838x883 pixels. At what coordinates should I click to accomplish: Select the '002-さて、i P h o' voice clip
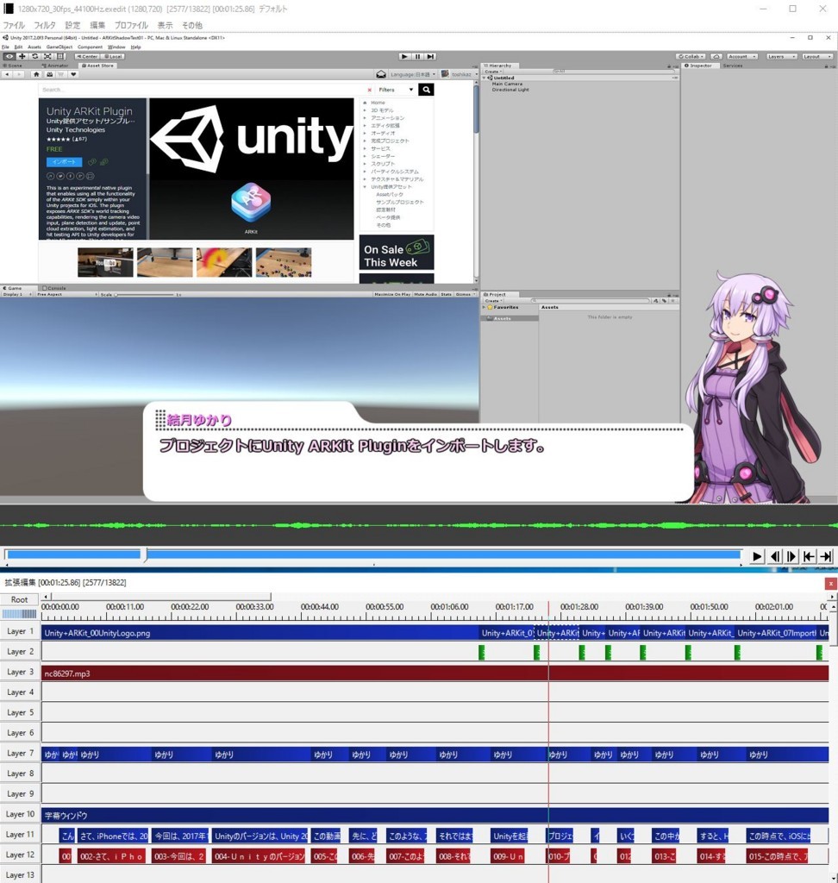point(111,856)
